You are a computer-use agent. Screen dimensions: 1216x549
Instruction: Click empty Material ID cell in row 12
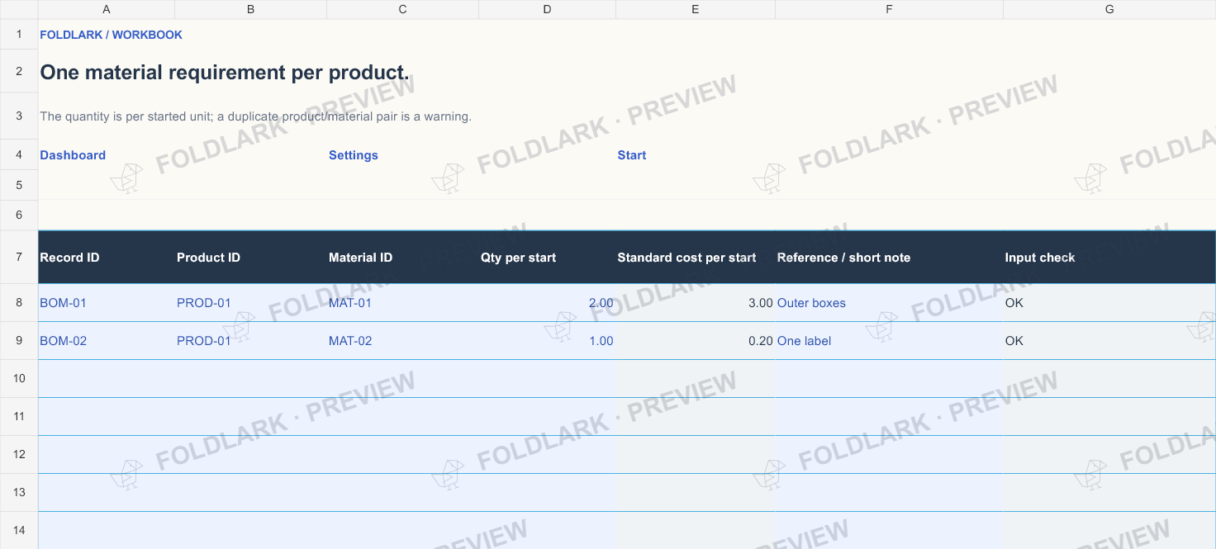(x=403, y=455)
